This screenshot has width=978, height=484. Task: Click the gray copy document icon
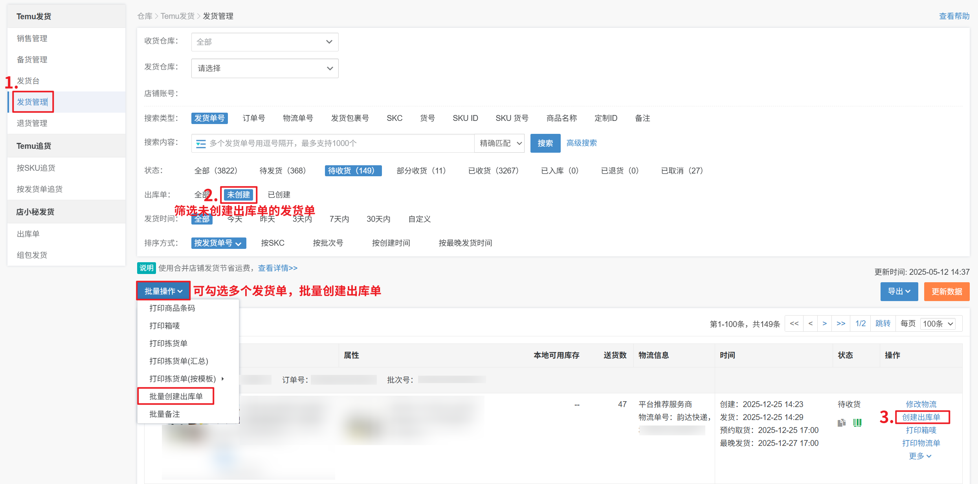[841, 423]
